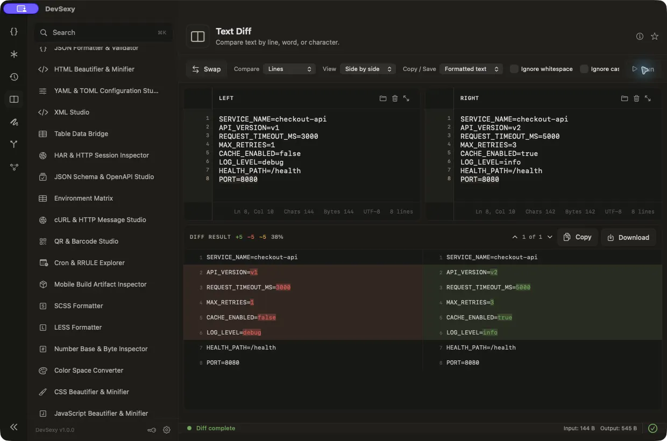Enable the Ignore whitespace checkbox
This screenshot has height=441, width=667.
click(x=514, y=69)
